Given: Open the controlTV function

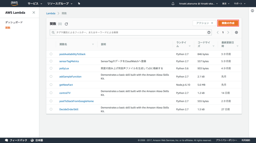Looking at the screenshot, I should 65,93.
